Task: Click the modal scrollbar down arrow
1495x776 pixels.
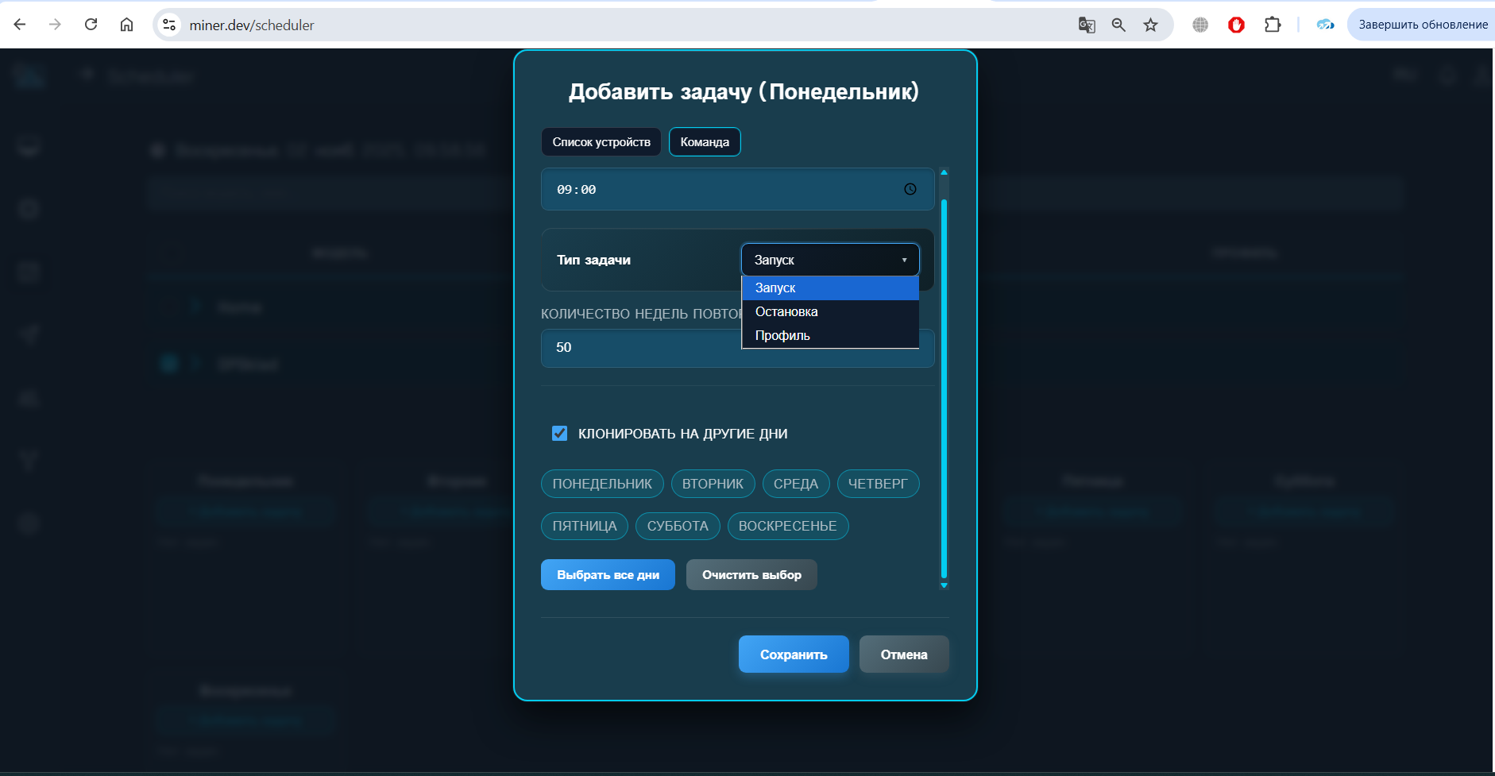Action: (944, 585)
